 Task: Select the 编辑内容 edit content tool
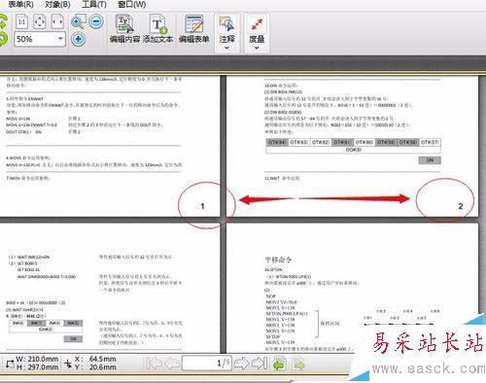tap(124, 29)
